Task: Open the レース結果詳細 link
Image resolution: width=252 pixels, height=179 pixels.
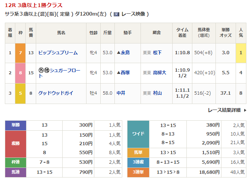Action: click(224, 110)
